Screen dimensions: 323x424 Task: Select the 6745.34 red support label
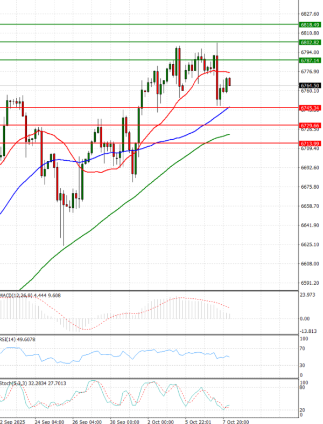click(310, 107)
